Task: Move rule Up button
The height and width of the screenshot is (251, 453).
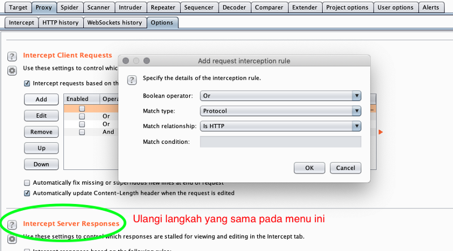Action: [x=41, y=148]
